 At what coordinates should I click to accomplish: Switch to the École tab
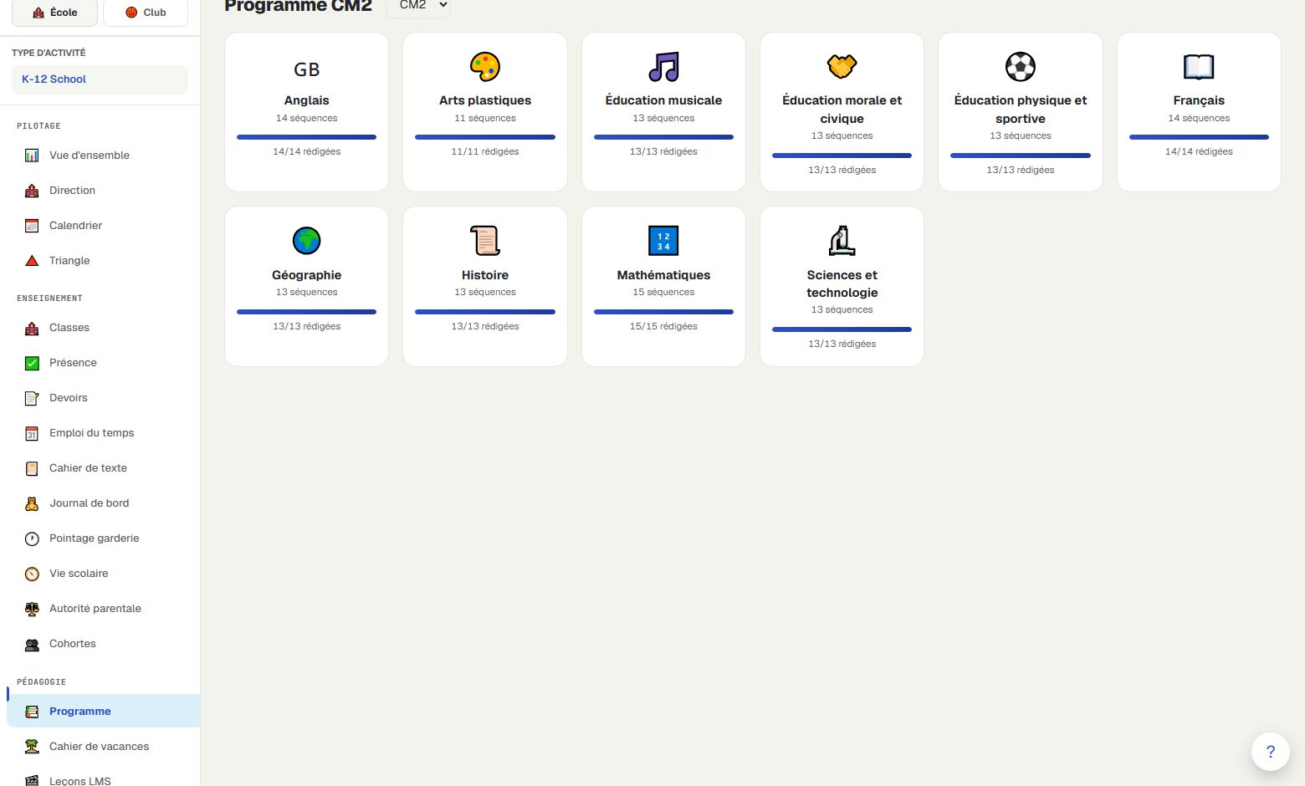[54, 13]
